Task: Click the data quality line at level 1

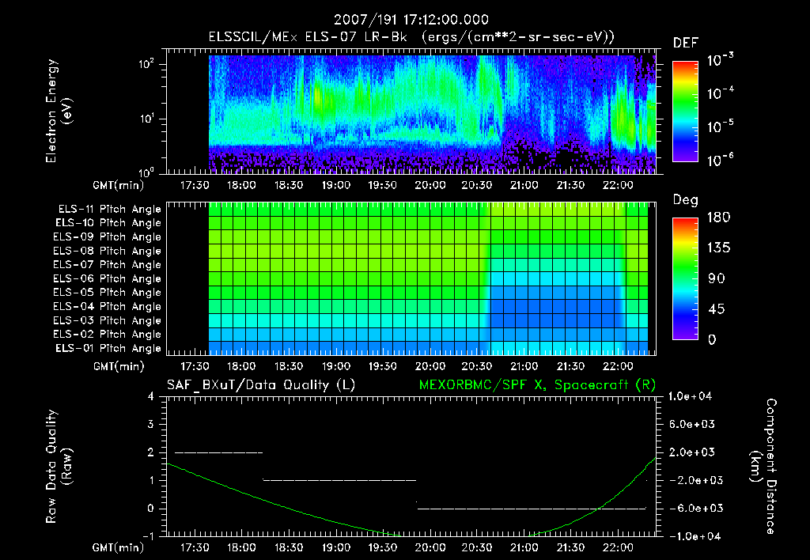Action: tap(339, 480)
